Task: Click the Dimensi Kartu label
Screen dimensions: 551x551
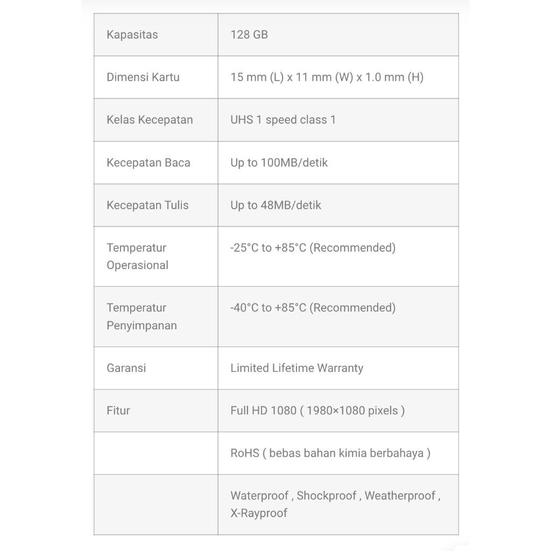Action: [x=143, y=77]
